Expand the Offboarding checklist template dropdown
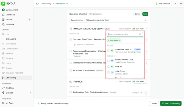 coord(109,20)
